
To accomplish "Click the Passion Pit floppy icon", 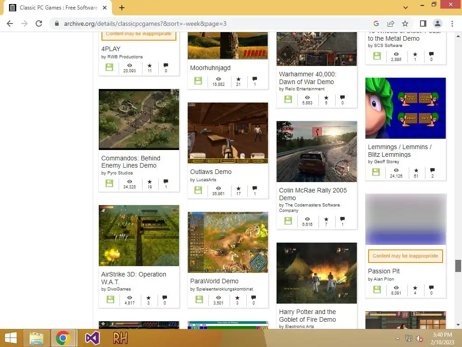I will 377,290.
